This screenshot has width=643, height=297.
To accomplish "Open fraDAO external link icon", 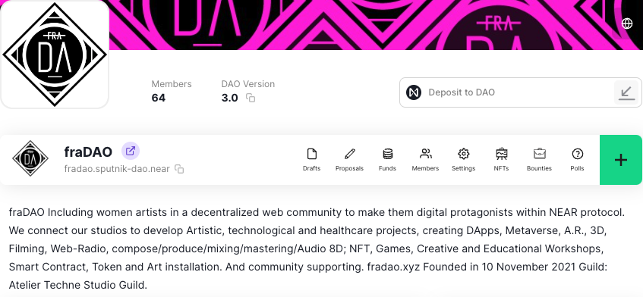I will point(131,151).
